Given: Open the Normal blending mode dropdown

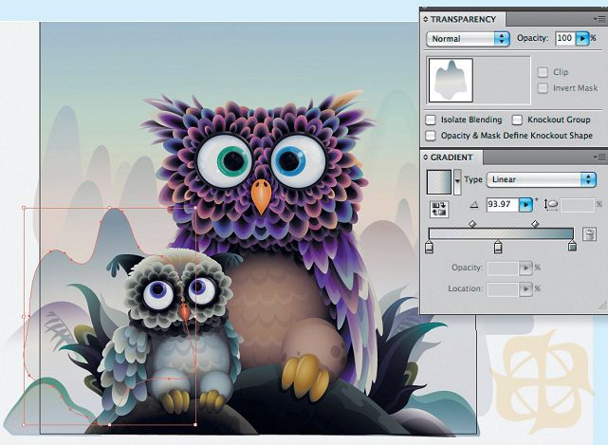Looking at the screenshot, I should 468,39.
